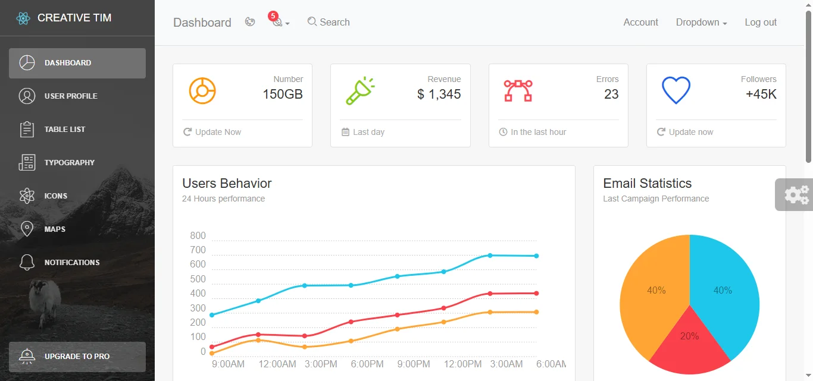Viewport: 813px width, 381px height.
Task: Open the Dropdown menu in the navbar
Action: click(698, 22)
